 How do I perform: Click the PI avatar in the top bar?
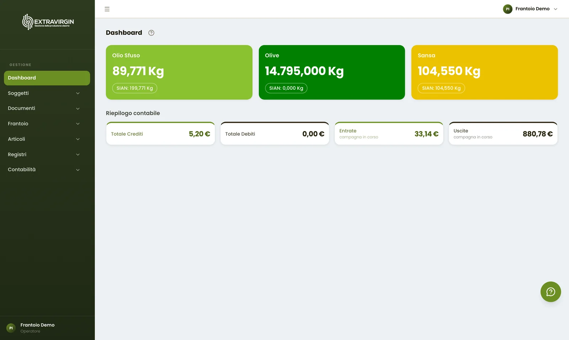(x=507, y=9)
